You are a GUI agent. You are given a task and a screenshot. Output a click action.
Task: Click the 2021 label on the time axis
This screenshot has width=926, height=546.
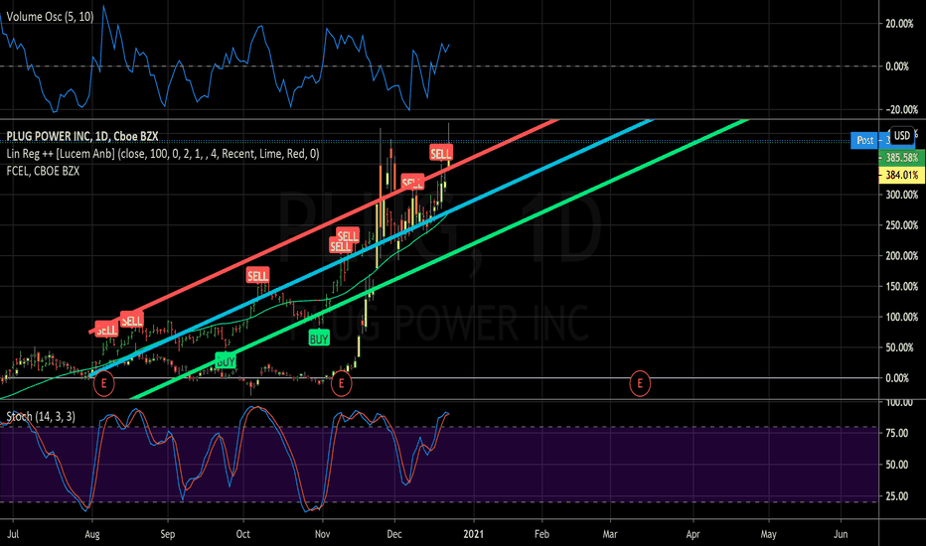click(x=474, y=534)
